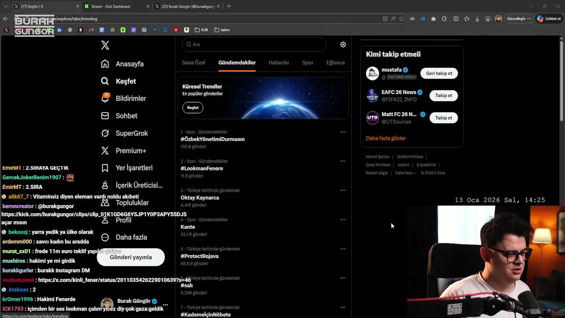The width and height of the screenshot is (565, 318).
Task: Follow EAFC 26 News account
Action: tap(444, 95)
